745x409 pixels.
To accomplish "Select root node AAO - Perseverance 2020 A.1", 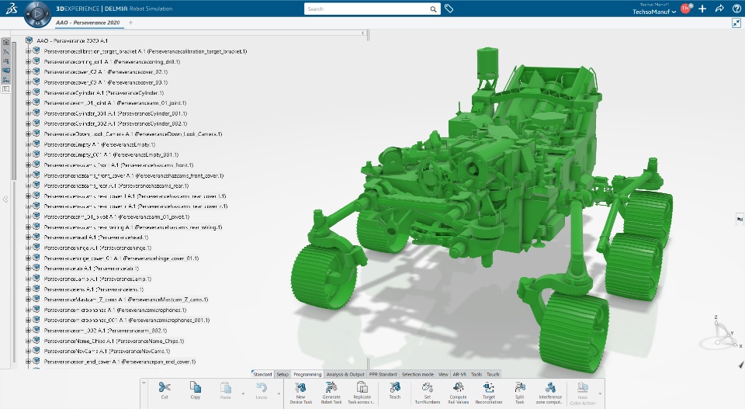I will point(72,41).
